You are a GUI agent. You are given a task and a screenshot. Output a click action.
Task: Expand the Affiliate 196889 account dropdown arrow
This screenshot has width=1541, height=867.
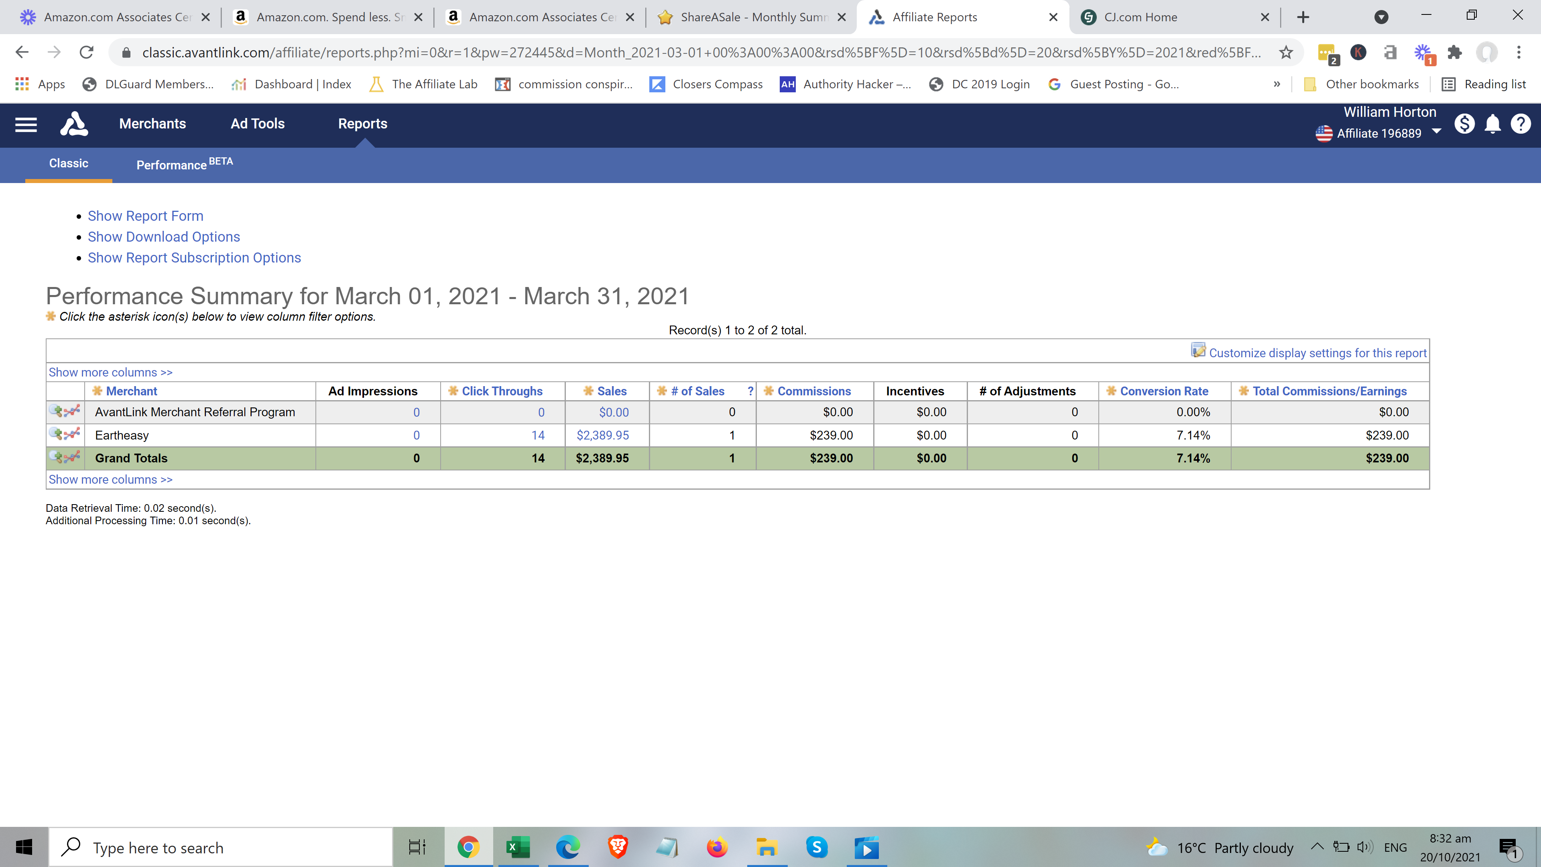(x=1436, y=132)
